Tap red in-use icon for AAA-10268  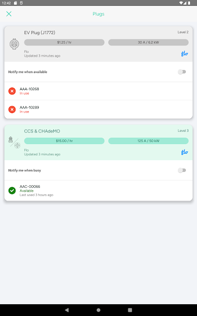12,91
